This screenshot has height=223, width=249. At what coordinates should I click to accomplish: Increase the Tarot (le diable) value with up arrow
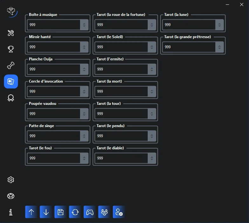[152, 156]
